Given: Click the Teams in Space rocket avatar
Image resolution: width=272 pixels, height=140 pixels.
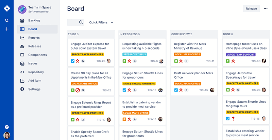Looking at the screenshot, I should (x=22, y=9).
